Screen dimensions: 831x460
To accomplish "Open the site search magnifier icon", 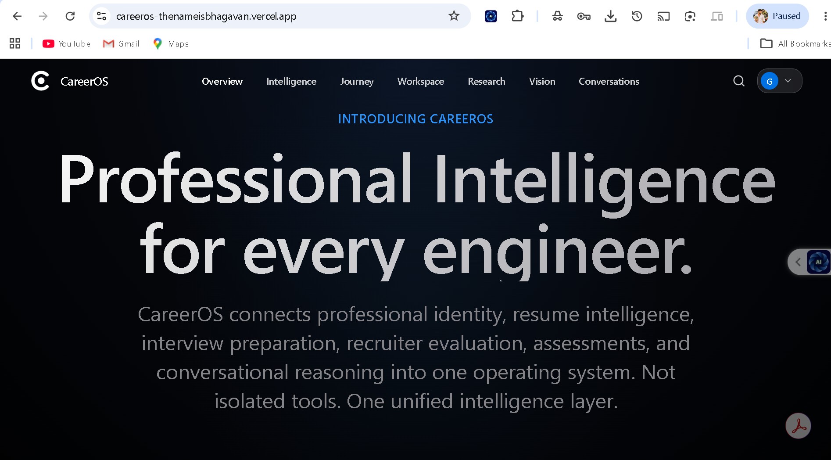I will point(739,81).
